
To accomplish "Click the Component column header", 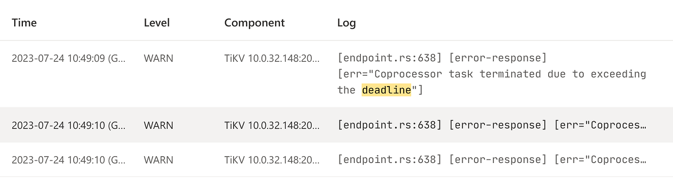I will tap(255, 23).
